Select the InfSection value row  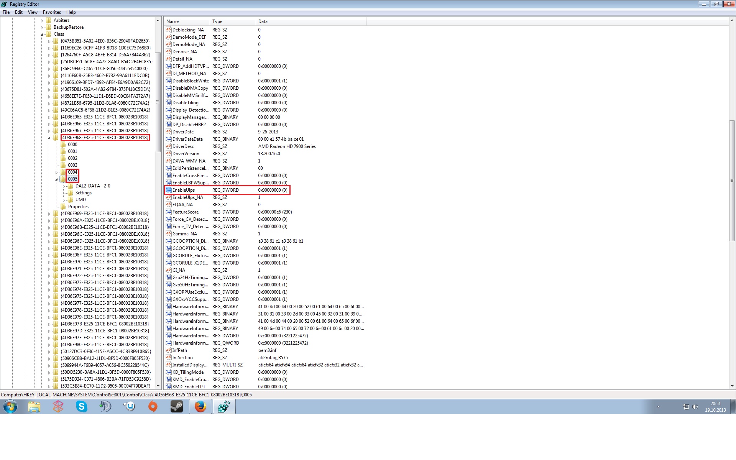(265, 358)
